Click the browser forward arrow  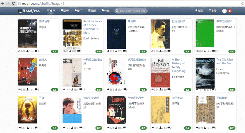(x=8, y=3)
